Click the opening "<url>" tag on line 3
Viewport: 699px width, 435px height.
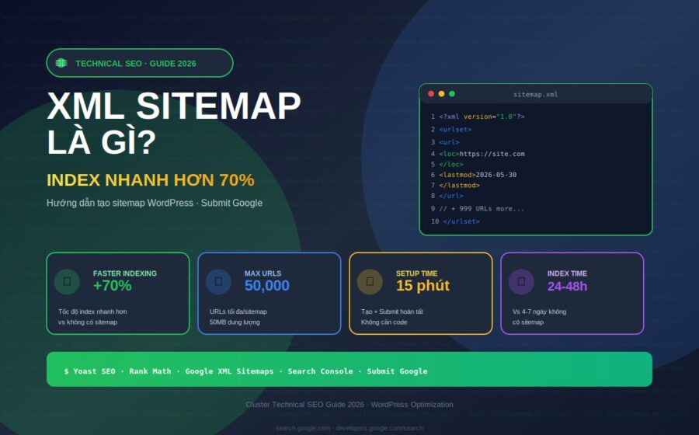click(449, 142)
